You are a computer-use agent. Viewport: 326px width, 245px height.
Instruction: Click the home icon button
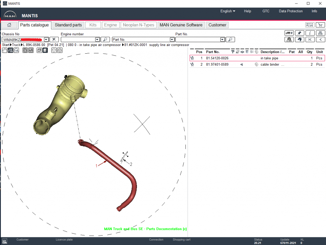(9, 25)
